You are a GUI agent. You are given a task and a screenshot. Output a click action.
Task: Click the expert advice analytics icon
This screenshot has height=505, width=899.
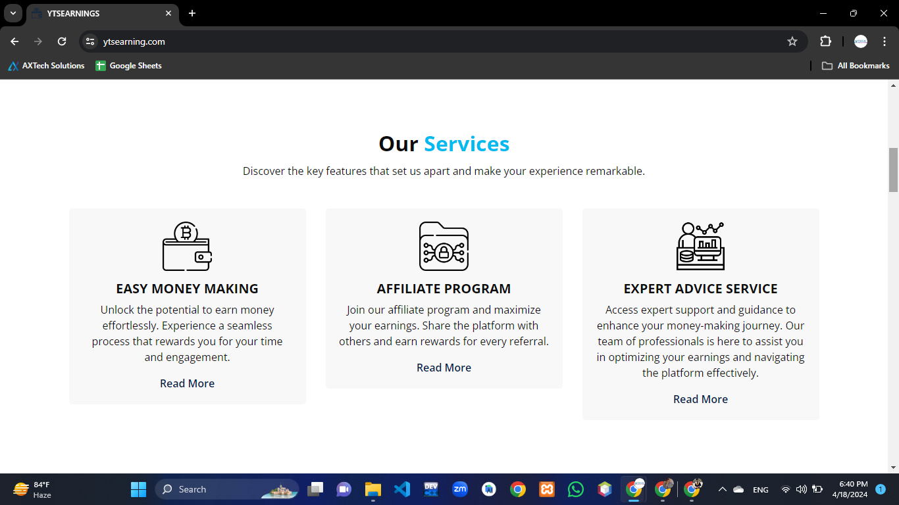pyautogui.click(x=700, y=247)
